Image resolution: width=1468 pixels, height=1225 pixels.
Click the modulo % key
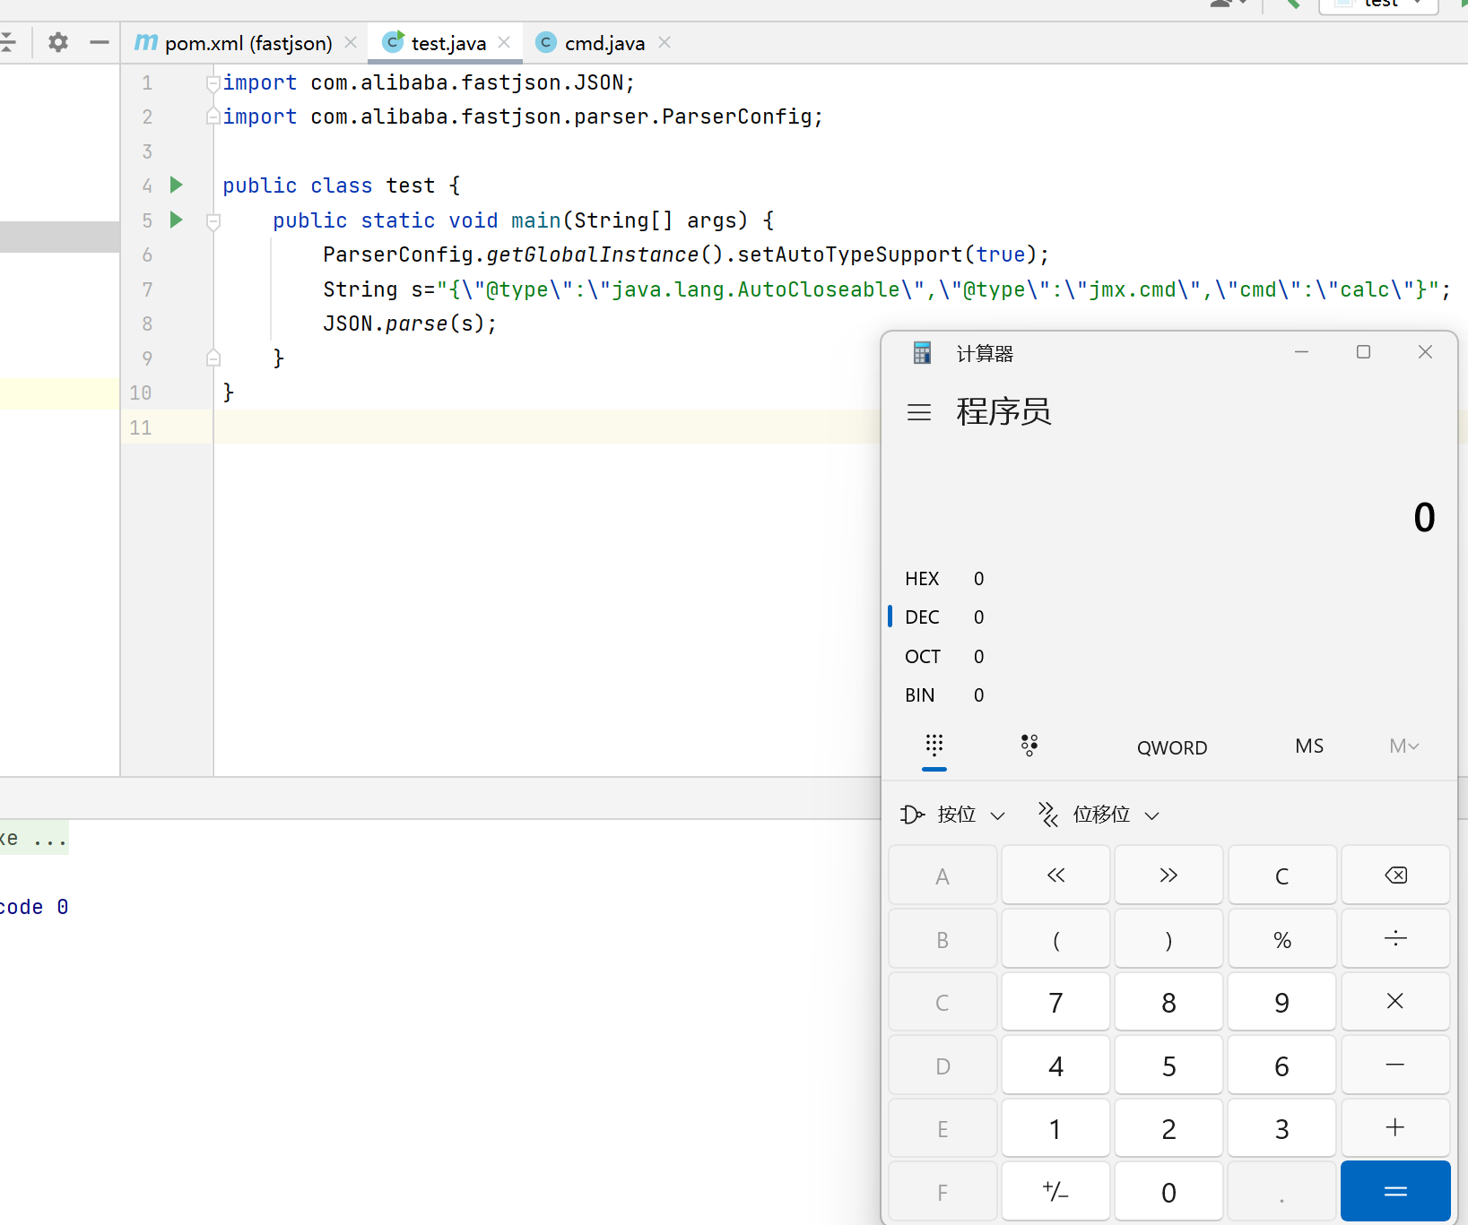1282,939
